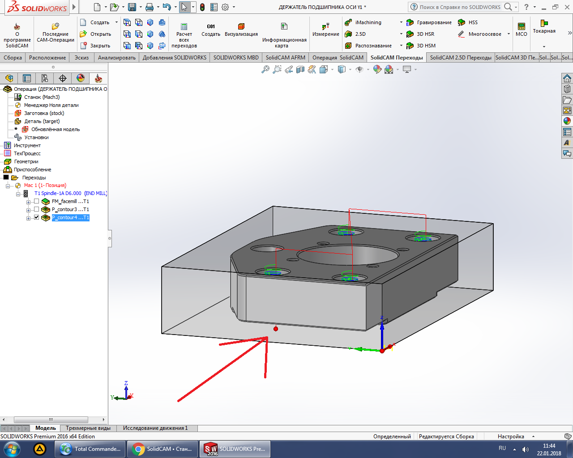Open the Многоосевое dropdown arrow
The image size is (573, 458).
(x=509, y=34)
